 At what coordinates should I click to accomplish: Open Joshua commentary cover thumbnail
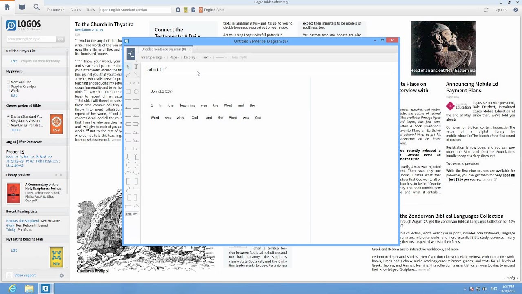pos(13,193)
